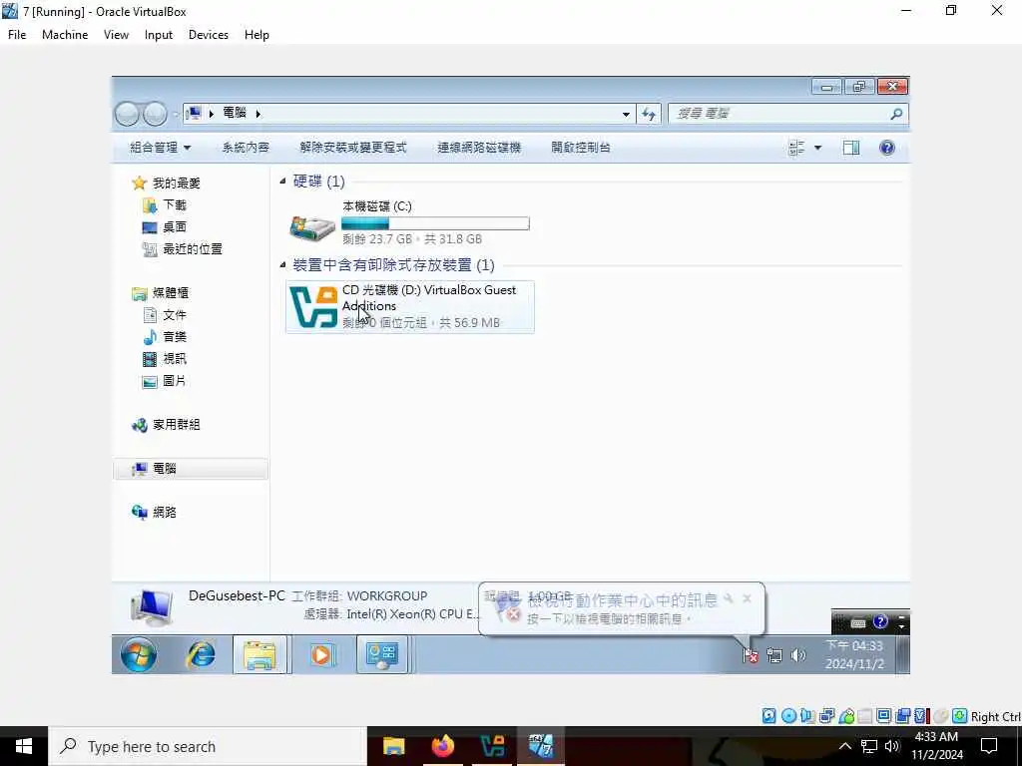Select 媒體櫃 in the navigation pane
Viewport: 1022px width, 766px height.
tap(161, 293)
